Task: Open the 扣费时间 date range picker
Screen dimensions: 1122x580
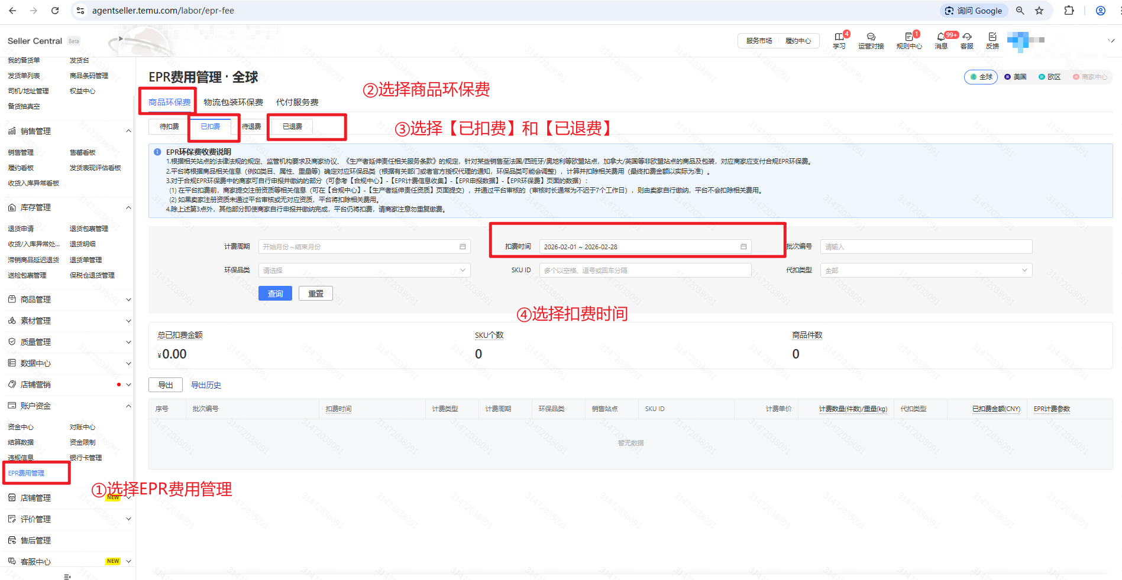Action: tap(645, 247)
